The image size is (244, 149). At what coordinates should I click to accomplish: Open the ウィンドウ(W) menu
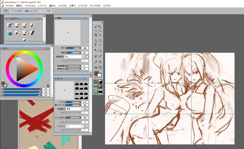pos(95,6)
